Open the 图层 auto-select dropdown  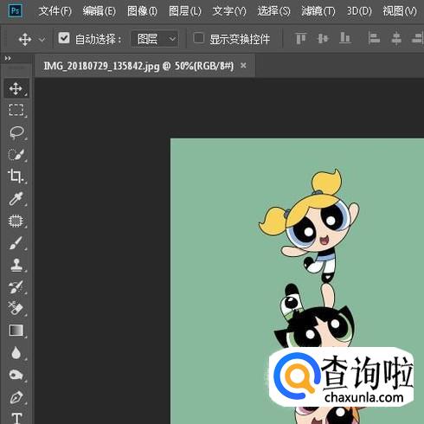(155, 39)
